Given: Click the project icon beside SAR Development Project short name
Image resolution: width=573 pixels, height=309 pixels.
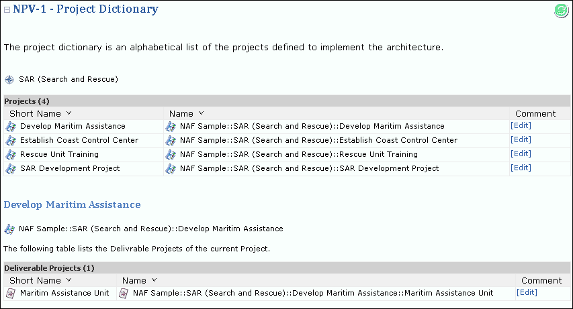Looking at the screenshot, I should point(11,168).
